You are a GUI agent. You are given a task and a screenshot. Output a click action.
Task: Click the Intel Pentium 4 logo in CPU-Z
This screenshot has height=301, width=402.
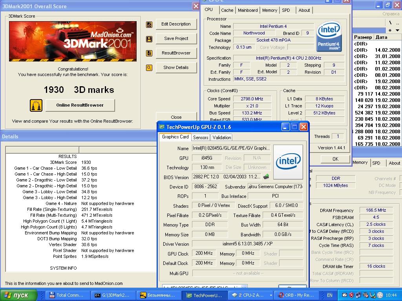[x=329, y=36]
